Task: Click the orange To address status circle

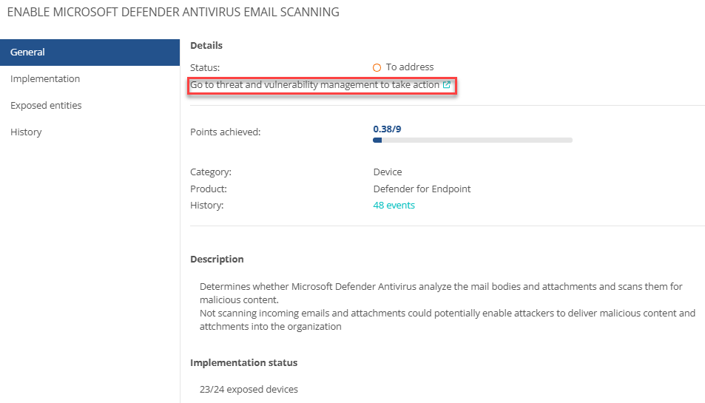Action: pos(377,67)
